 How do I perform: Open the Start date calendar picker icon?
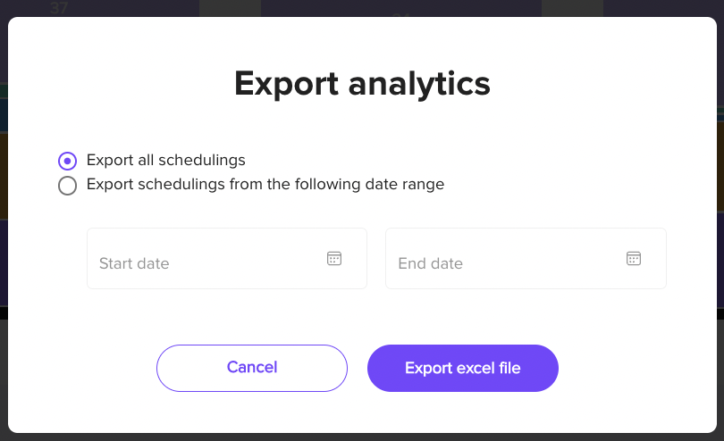coord(334,258)
